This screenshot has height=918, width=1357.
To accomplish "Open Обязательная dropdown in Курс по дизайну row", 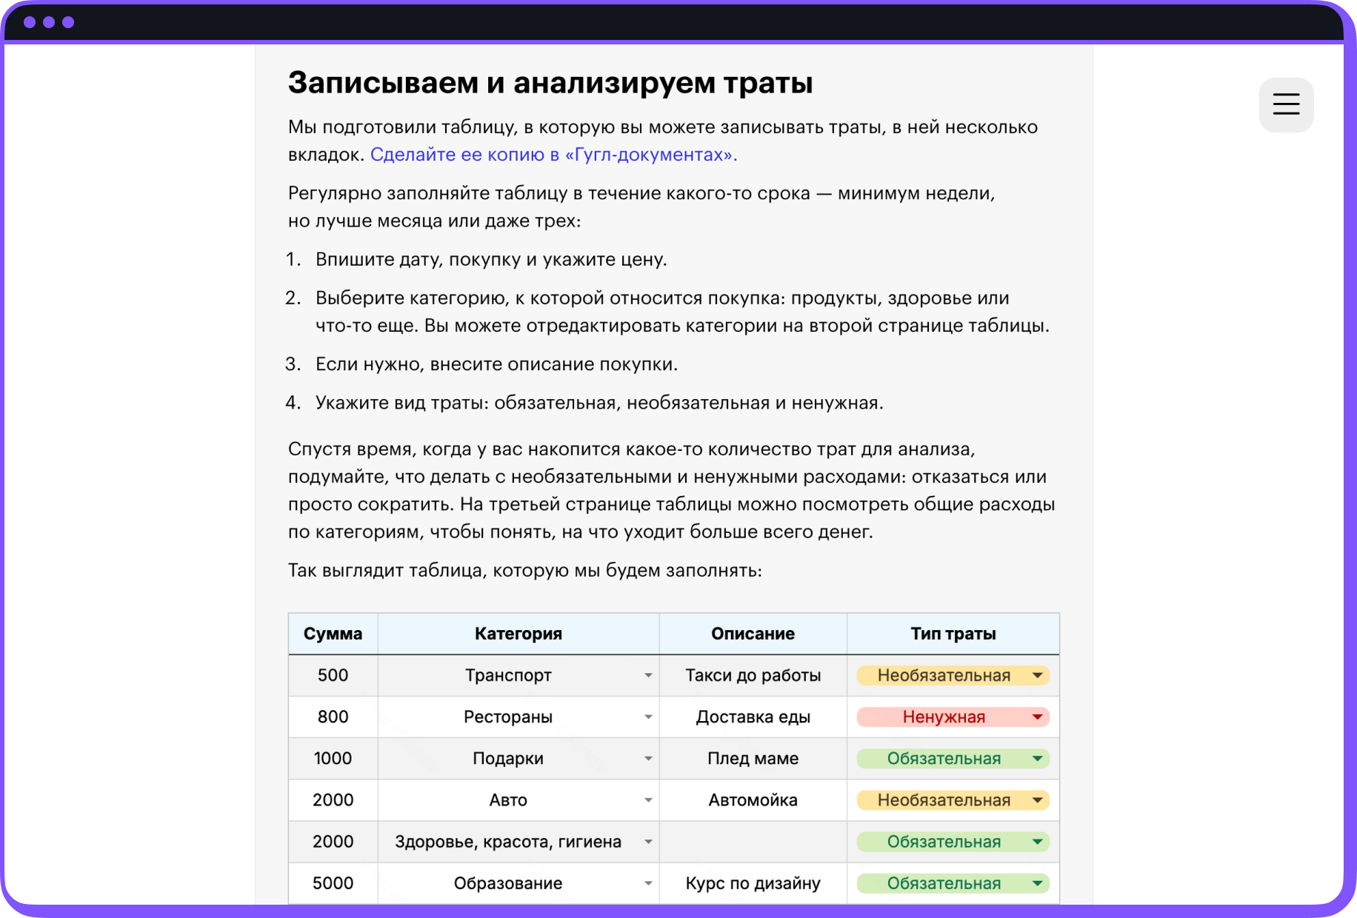I will (x=953, y=882).
